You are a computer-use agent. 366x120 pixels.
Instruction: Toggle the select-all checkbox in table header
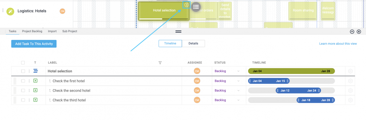click(23, 63)
